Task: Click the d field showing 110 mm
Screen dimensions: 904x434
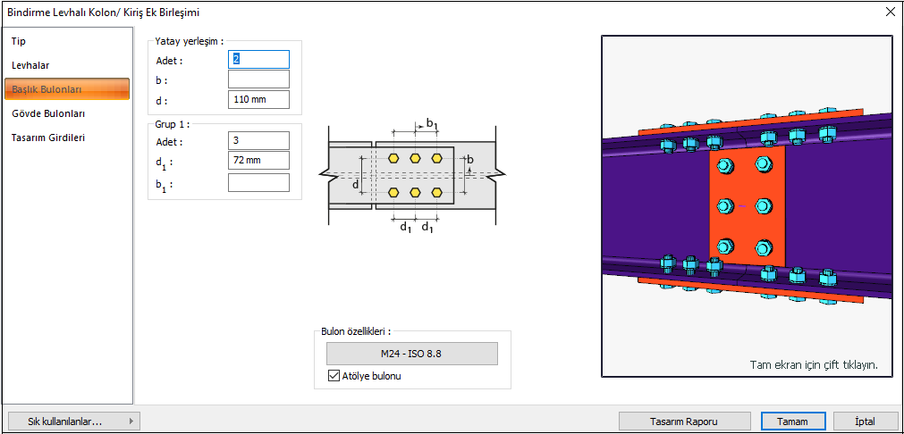Action: click(258, 99)
